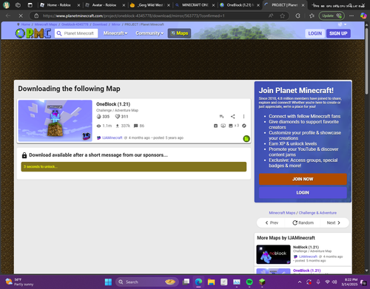
Task: Switch to Home - Roblox tab
Action: (58, 5)
